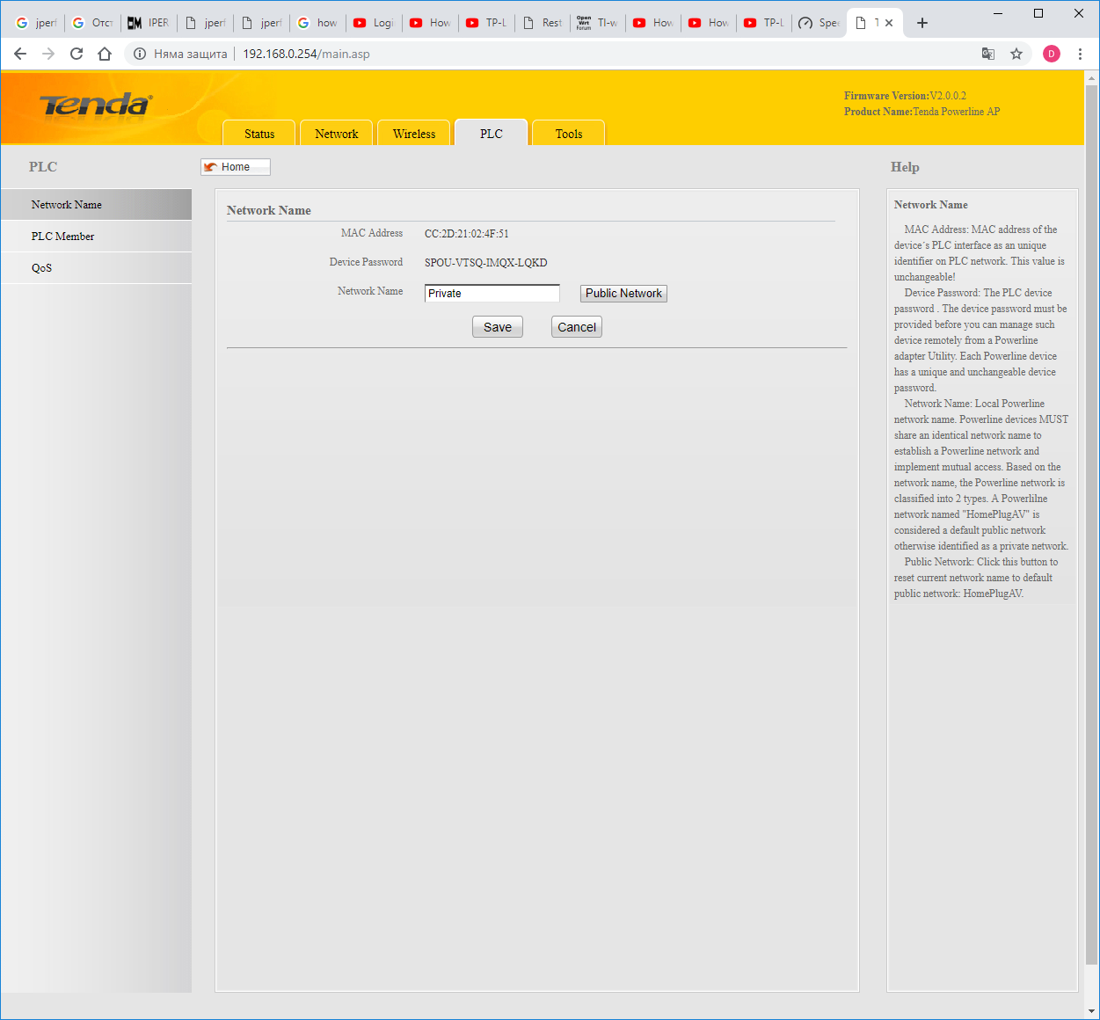Minimize the Chrome window
The height and width of the screenshot is (1020, 1100).
(x=998, y=13)
